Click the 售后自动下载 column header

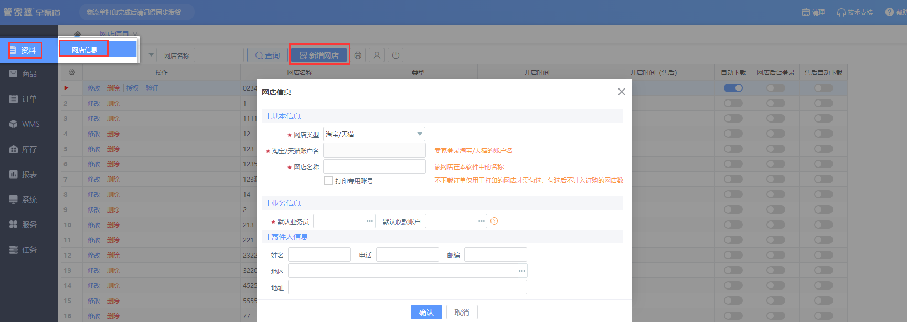[824, 73]
